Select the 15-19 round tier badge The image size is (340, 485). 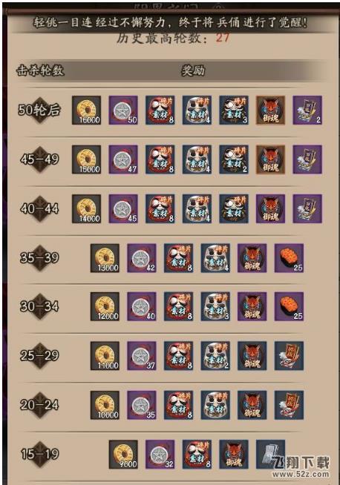[39, 454]
